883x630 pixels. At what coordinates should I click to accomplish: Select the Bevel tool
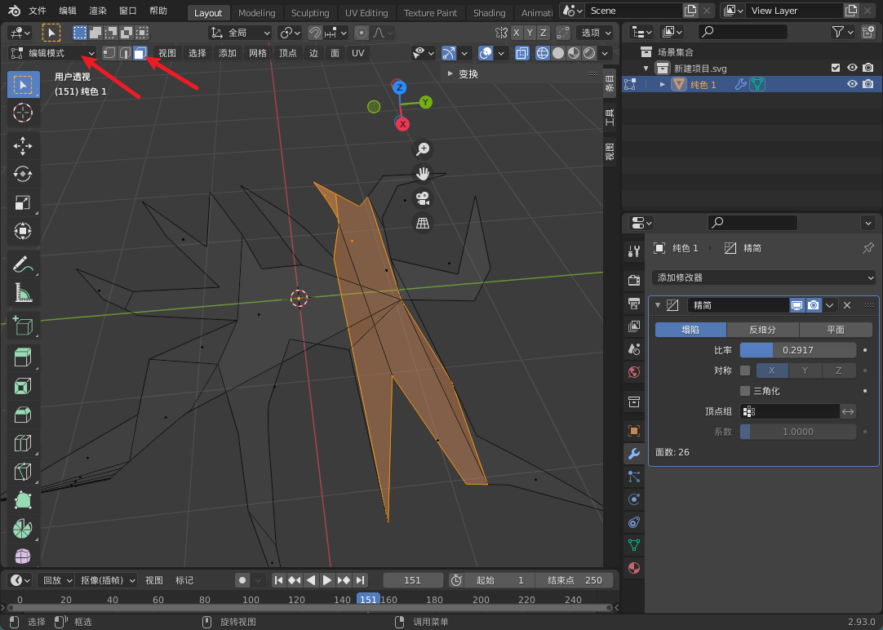[x=23, y=415]
